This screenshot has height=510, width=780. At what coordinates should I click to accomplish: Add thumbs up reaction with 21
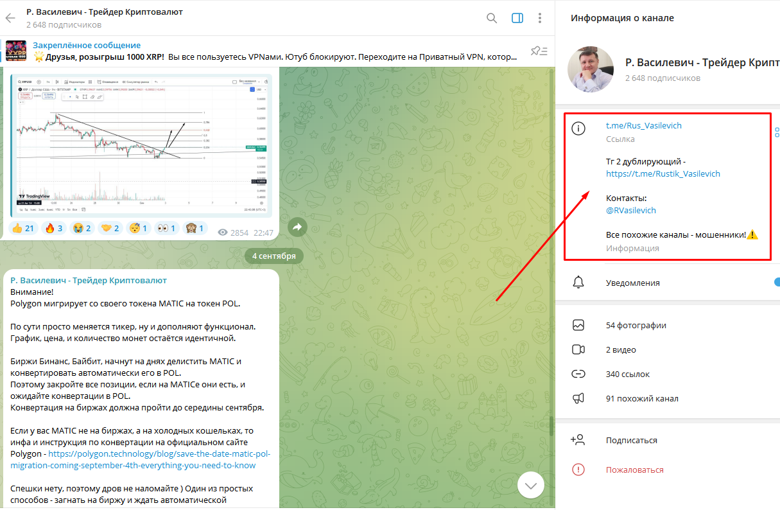[x=23, y=228]
